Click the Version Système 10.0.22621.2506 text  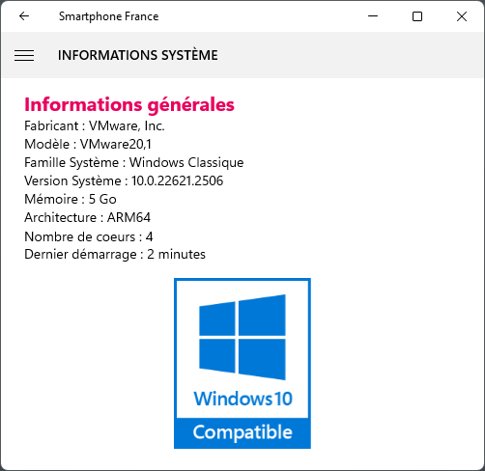click(x=124, y=180)
